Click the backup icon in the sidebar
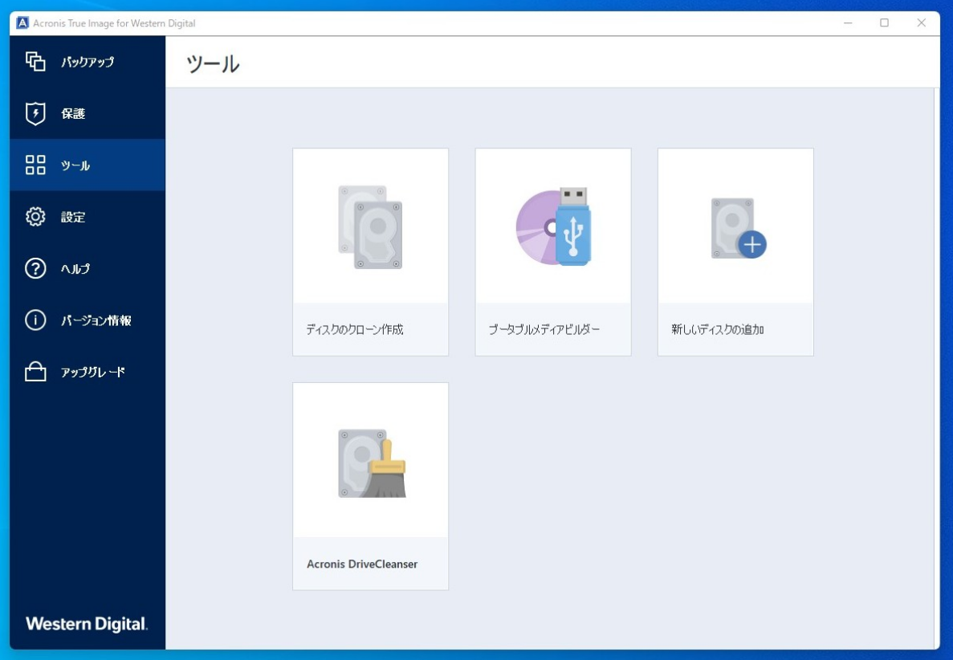The image size is (953, 660). click(x=35, y=61)
